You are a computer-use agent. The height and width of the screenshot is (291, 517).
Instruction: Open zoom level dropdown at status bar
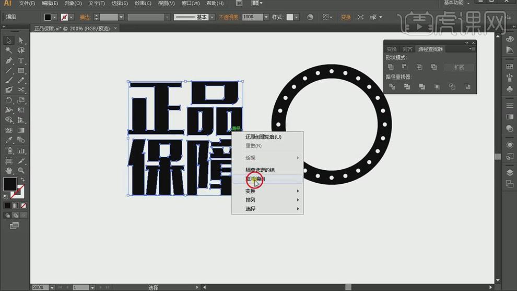[52, 287]
